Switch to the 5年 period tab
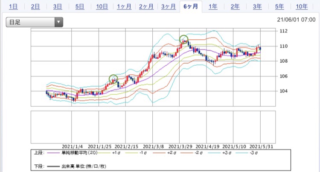 [x=279, y=6]
